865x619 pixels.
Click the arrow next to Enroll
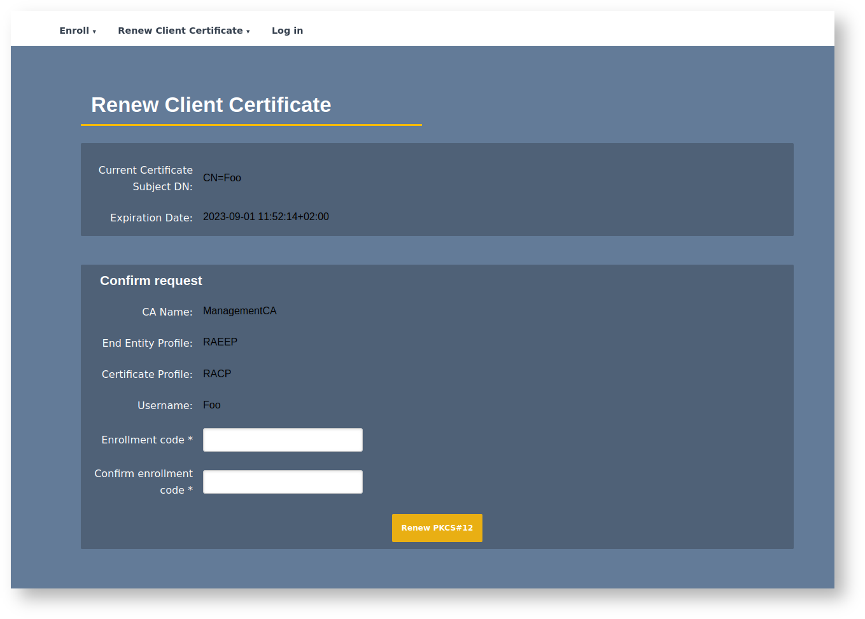click(94, 32)
